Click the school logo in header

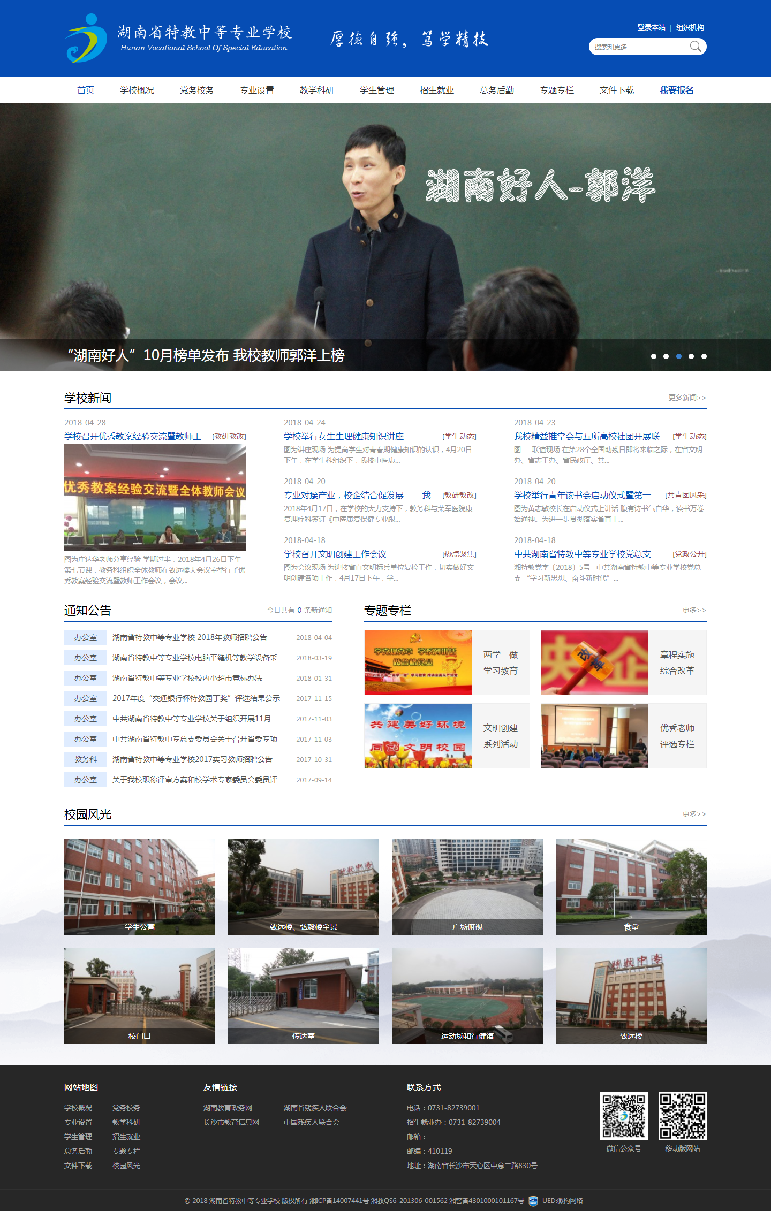[x=86, y=39]
